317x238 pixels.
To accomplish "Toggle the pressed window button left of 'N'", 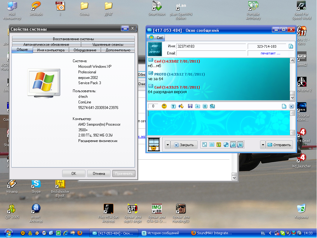I will [x=233, y=145].
